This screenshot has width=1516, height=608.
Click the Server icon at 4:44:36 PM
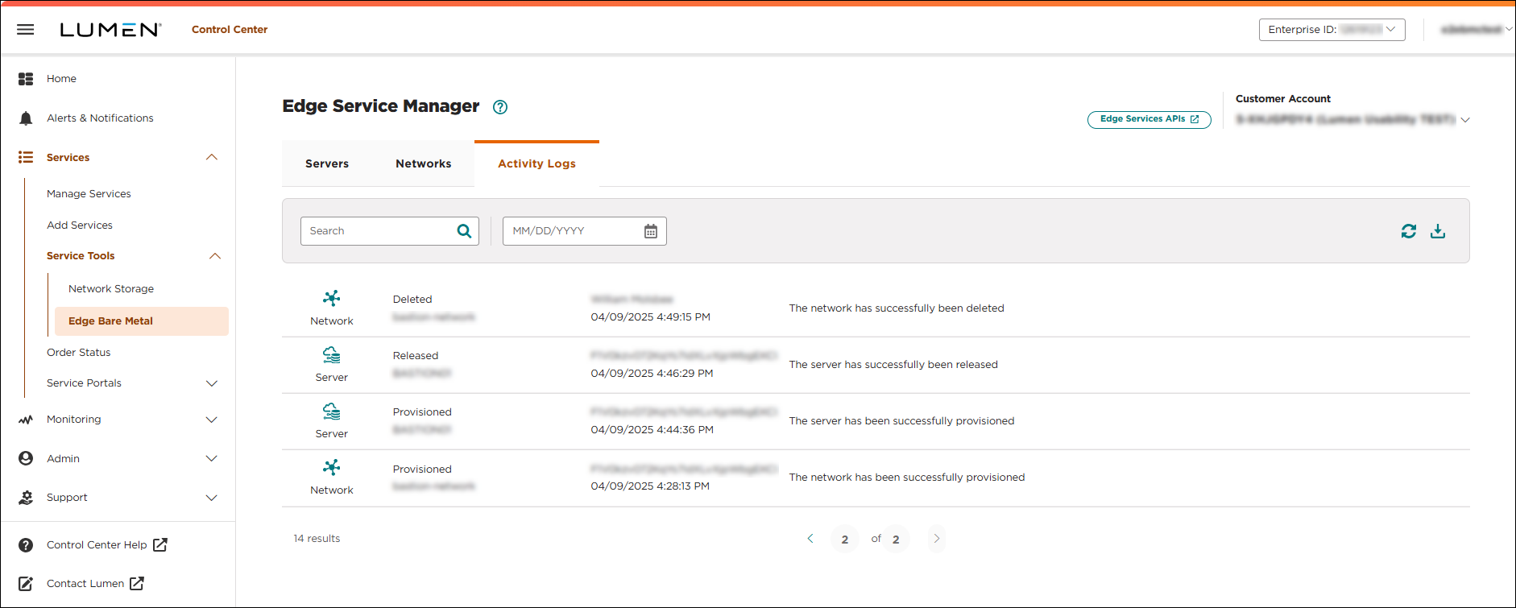(x=332, y=412)
